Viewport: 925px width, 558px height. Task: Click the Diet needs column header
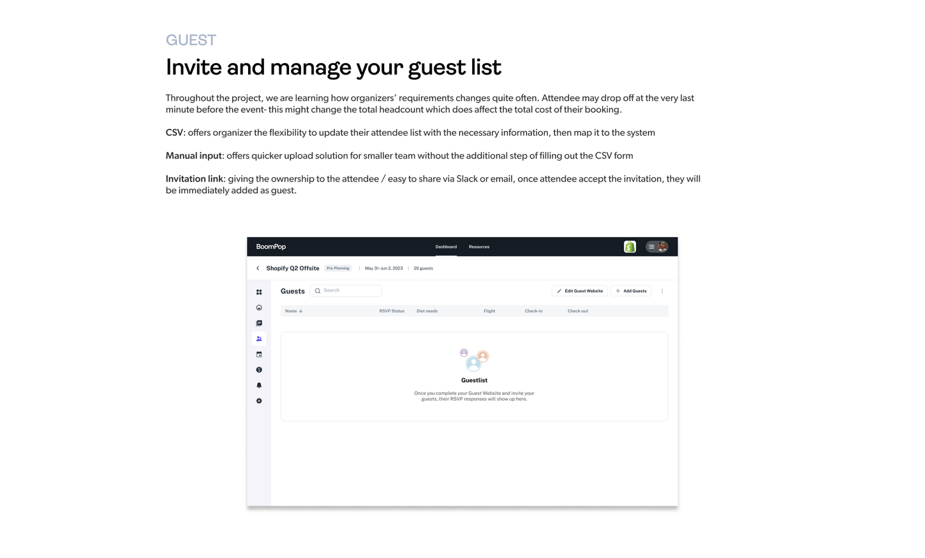tap(427, 311)
